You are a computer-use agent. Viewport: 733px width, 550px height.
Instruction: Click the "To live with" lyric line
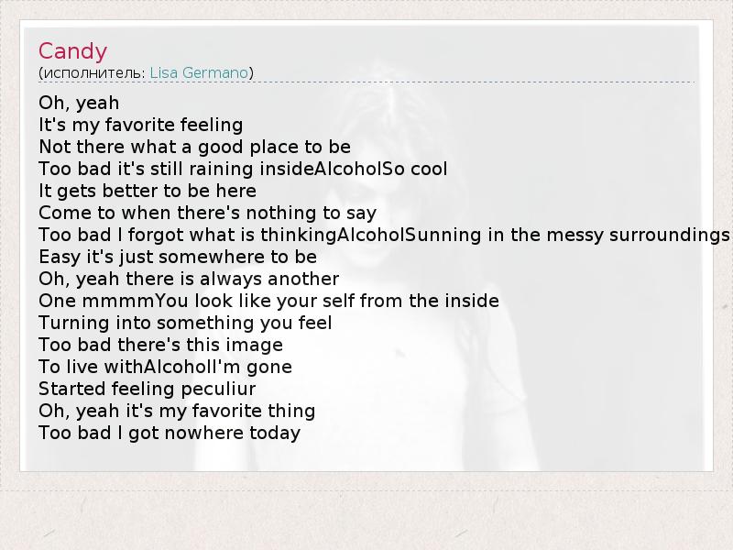coord(165,367)
